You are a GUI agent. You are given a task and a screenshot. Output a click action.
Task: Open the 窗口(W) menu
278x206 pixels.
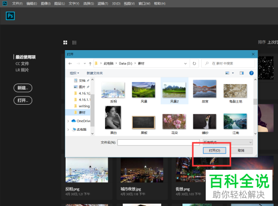point(145,3)
